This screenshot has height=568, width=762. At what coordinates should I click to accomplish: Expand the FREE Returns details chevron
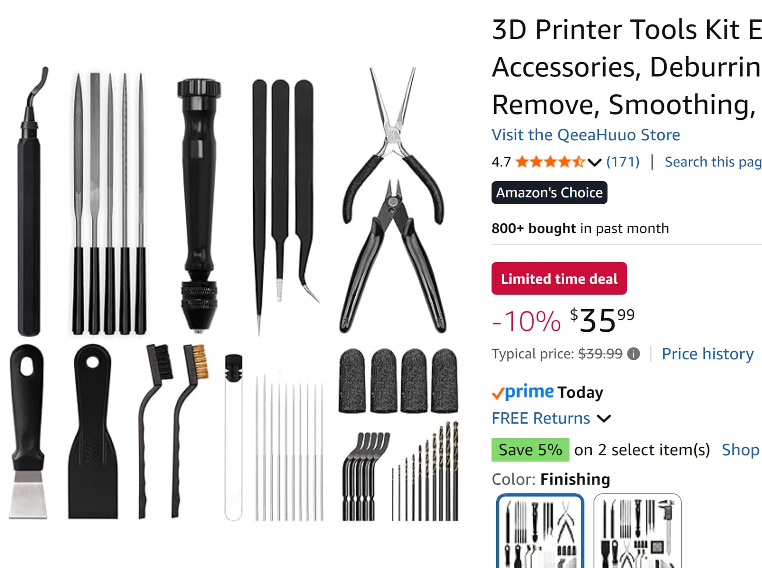click(x=604, y=419)
